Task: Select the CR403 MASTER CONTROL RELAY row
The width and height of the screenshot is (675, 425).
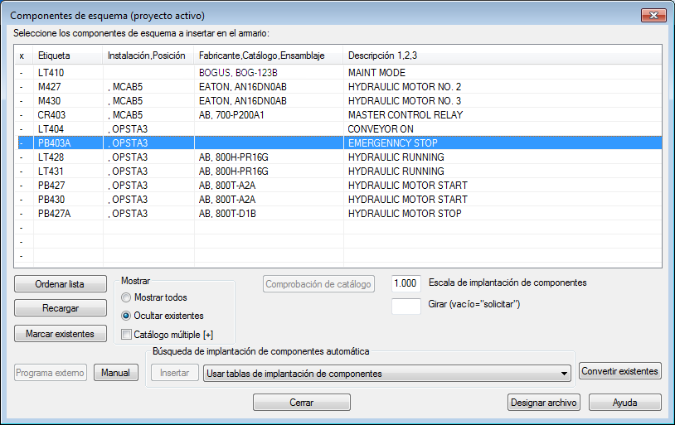Action: [339, 115]
